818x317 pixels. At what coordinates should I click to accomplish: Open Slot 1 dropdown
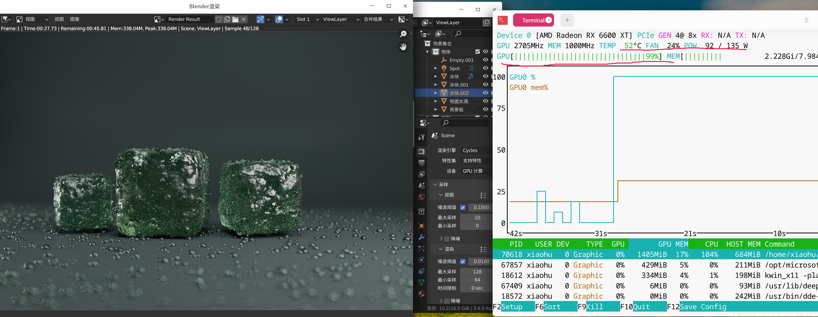pos(307,19)
